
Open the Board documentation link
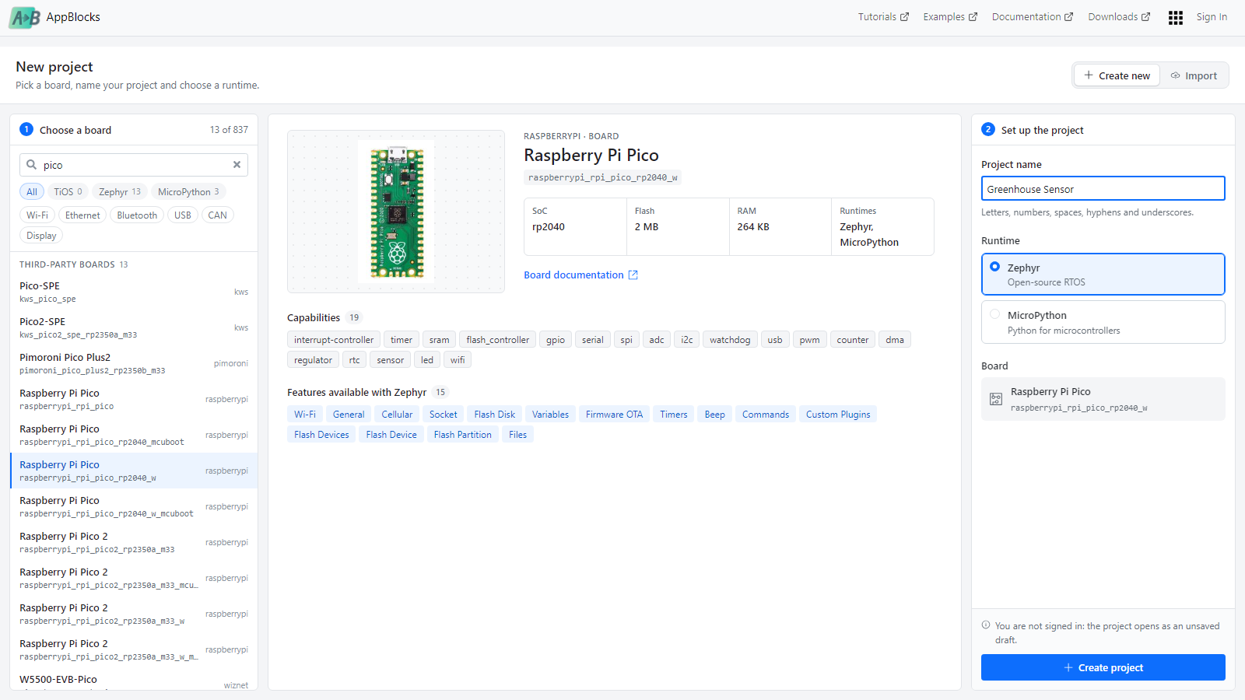[x=580, y=275]
